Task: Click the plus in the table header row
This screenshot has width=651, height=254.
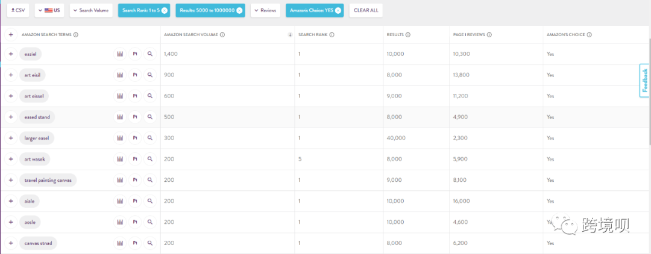Action: coord(11,35)
